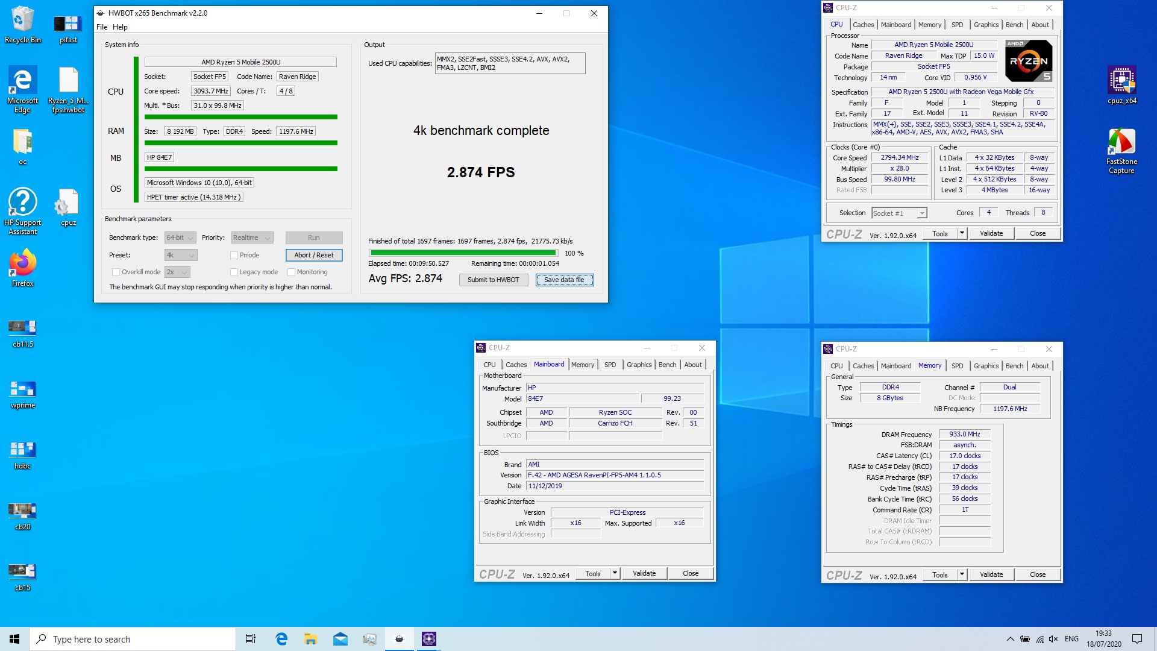
Task: Expand Tools arrow in CPU tab window
Action: (962, 233)
